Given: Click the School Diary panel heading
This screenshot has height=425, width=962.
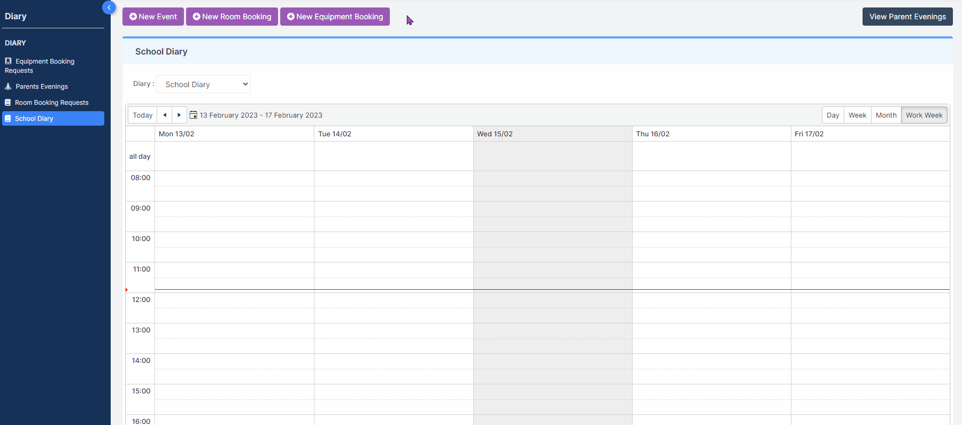Looking at the screenshot, I should pyautogui.click(x=161, y=51).
